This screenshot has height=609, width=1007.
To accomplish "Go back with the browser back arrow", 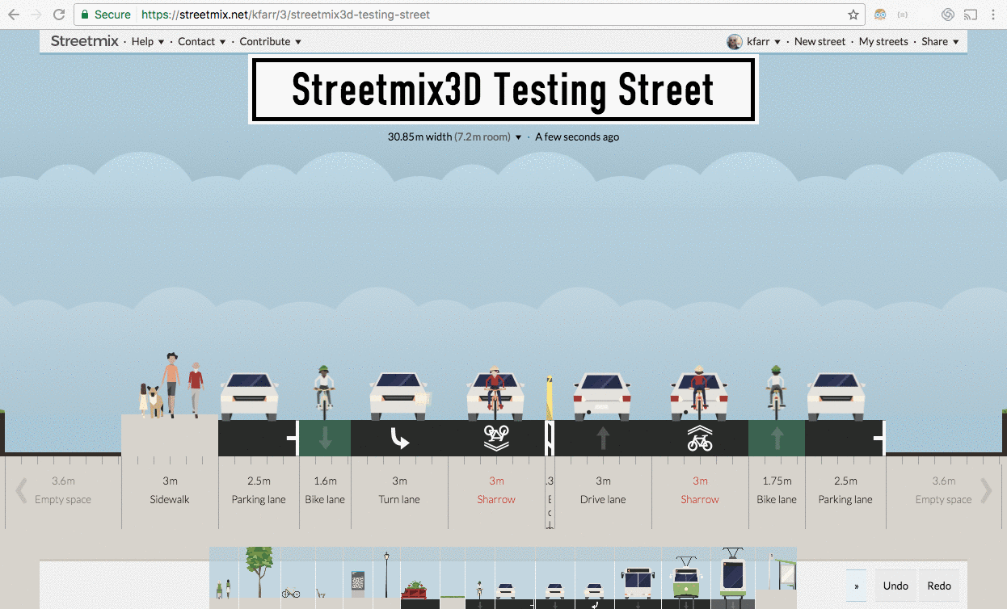I will [x=14, y=15].
